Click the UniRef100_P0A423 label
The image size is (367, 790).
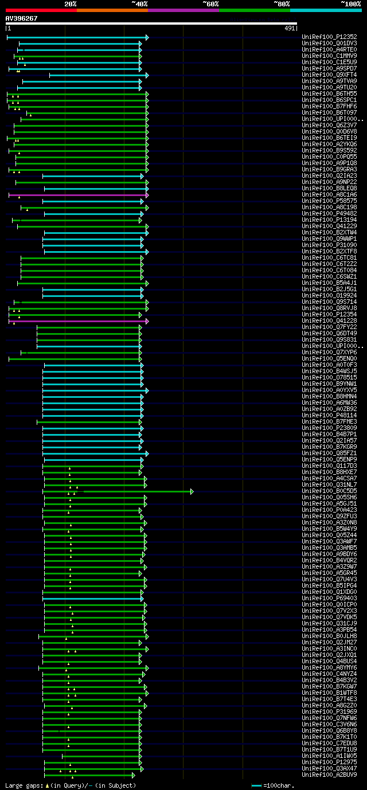coord(329,510)
